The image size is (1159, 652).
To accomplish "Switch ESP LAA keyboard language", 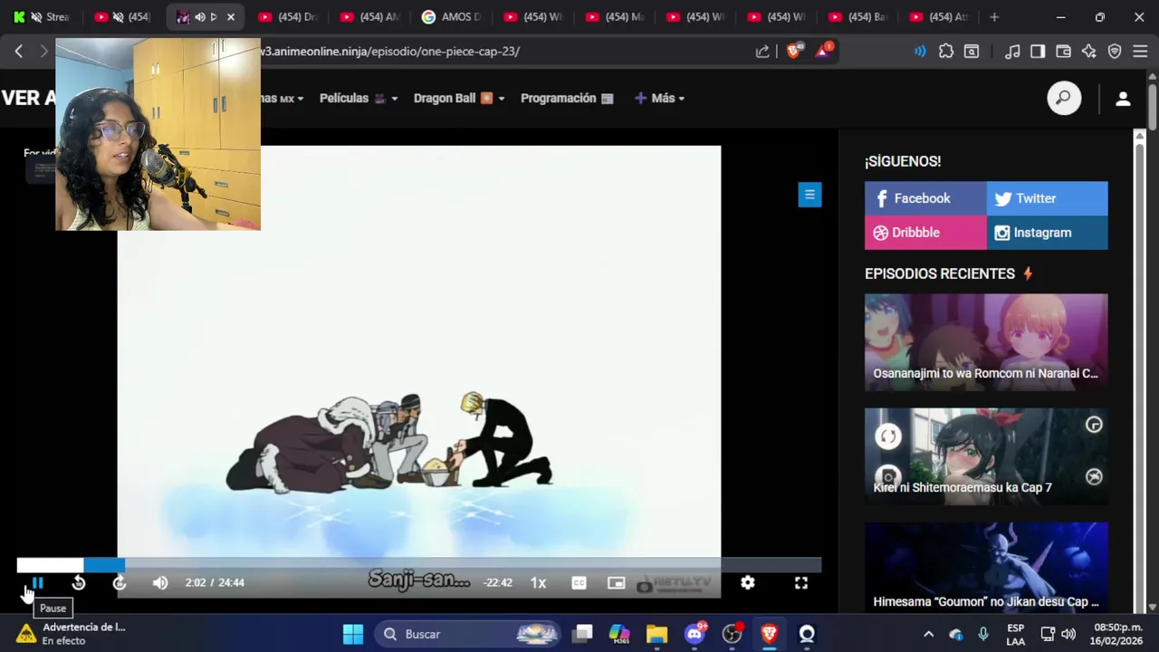I will pyautogui.click(x=1016, y=634).
